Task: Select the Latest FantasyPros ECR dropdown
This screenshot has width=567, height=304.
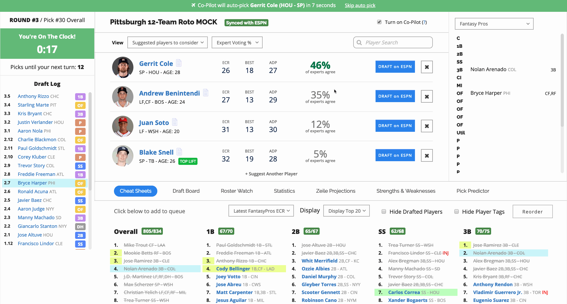Action: (x=261, y=211)
